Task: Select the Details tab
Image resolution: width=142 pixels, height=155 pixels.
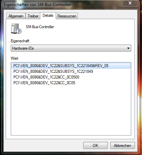Action: coord(48,15)
